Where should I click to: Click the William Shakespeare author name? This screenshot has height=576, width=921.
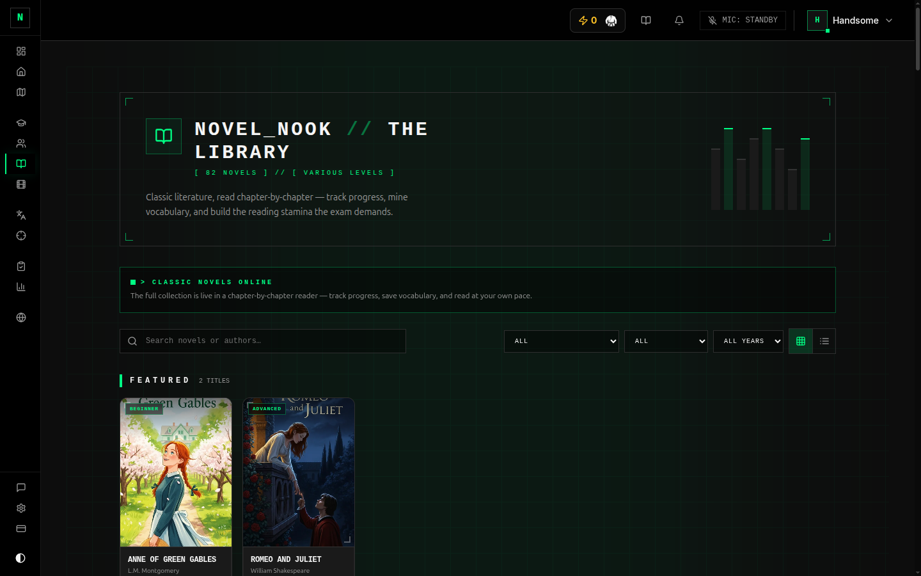click(x=280, y=571)
